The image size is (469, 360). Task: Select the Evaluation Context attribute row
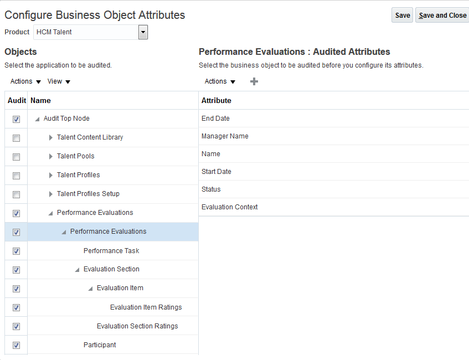coord(230,207)
